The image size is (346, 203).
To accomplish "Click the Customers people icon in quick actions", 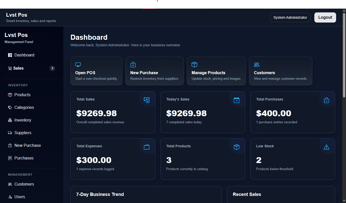I will [257, 64].
